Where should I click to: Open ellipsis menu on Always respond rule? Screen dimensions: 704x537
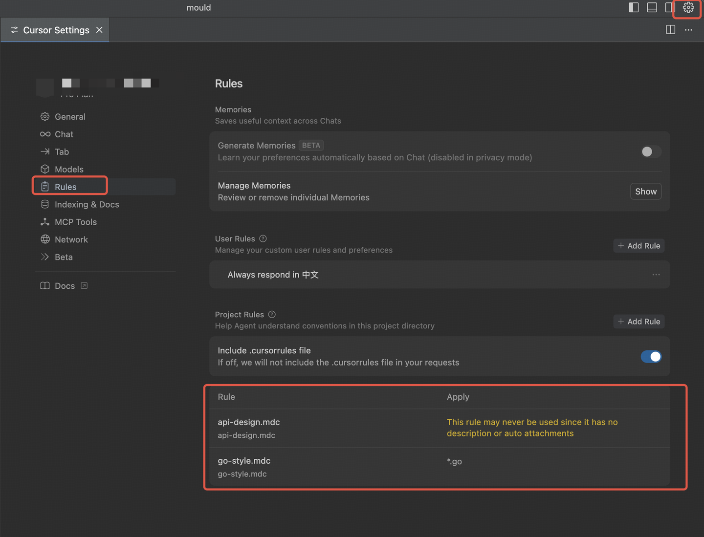[x=656, y=275]
